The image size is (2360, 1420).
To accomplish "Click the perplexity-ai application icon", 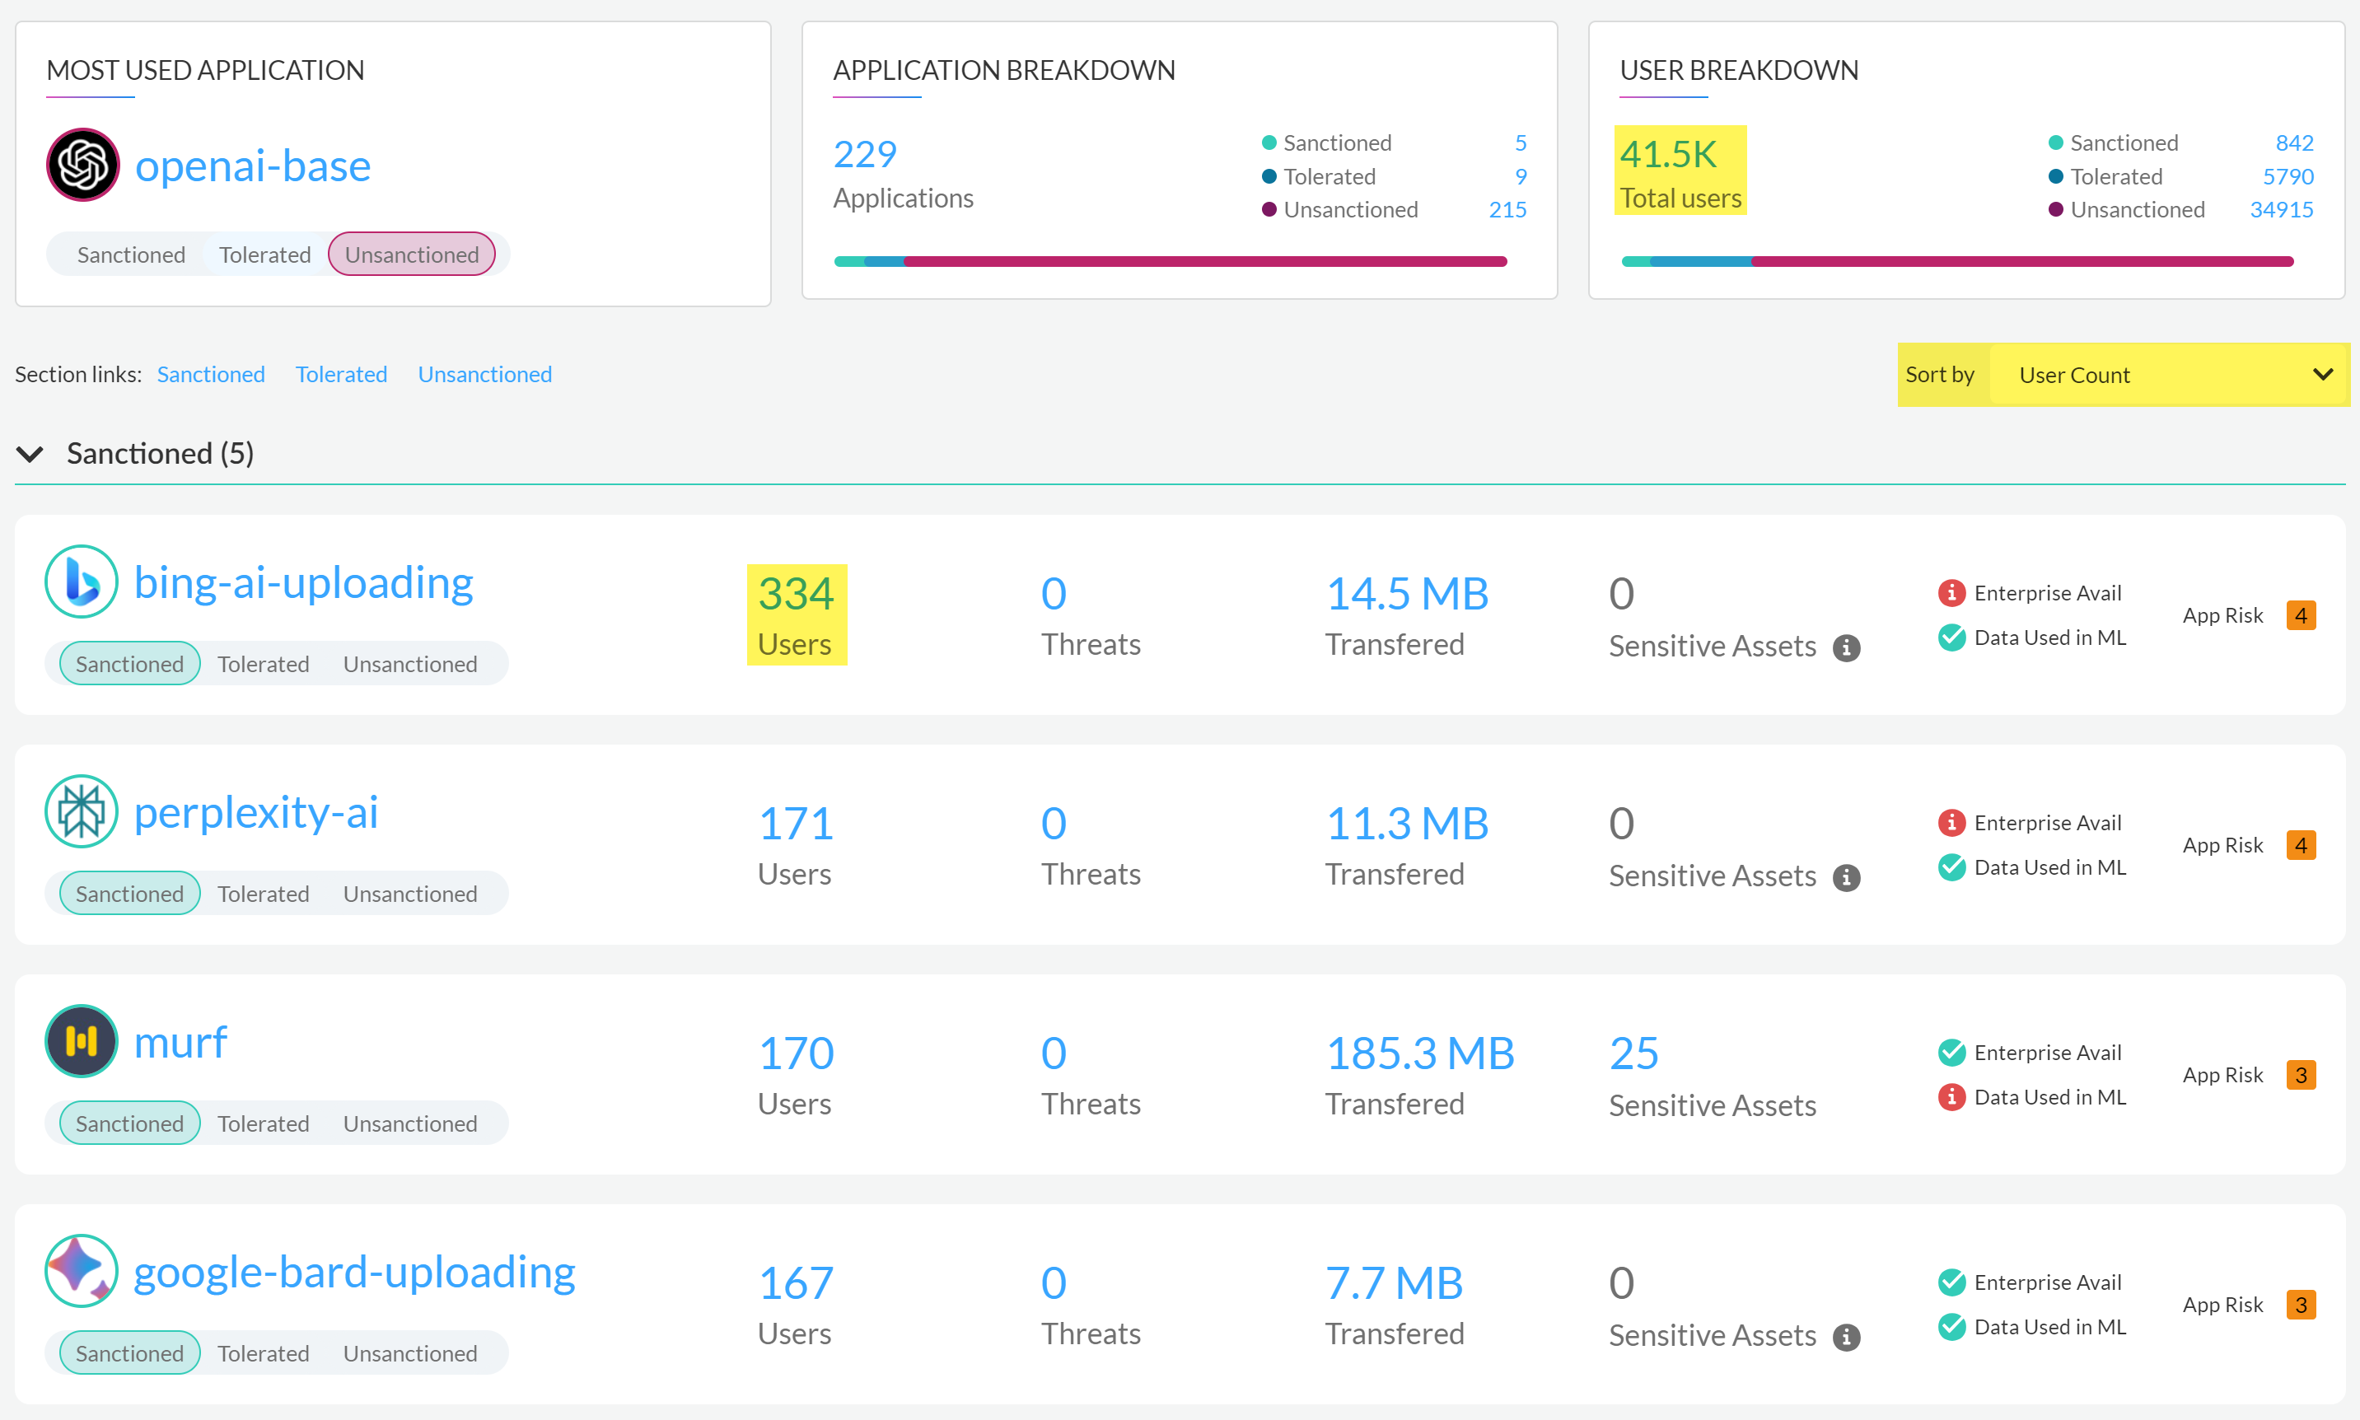I will pyautogui.click(x=82, y=810).
